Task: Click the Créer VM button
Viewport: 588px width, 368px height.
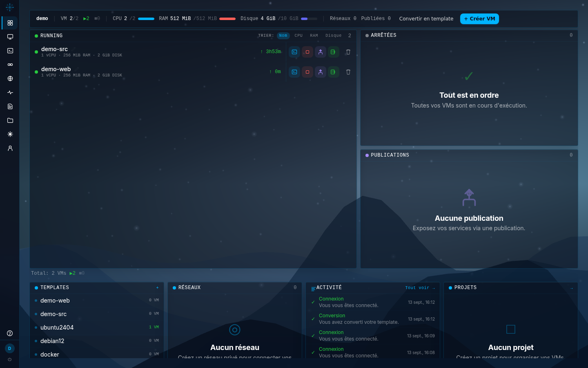Action: pyautogui.click(x=479, y=19)
